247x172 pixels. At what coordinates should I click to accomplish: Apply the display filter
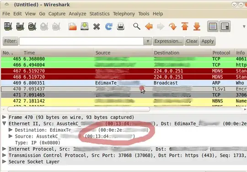(x=208, y=41)
